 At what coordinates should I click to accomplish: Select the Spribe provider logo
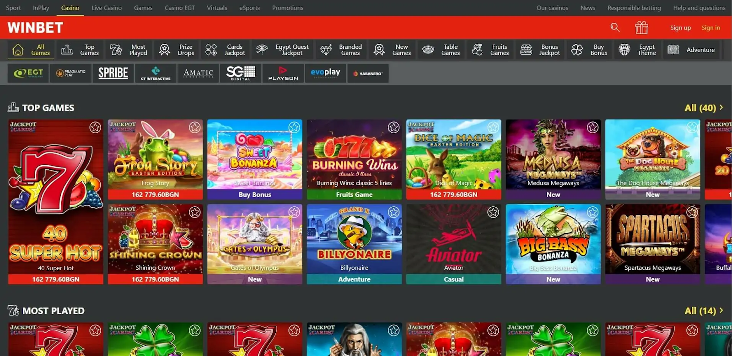click(113, 73)
